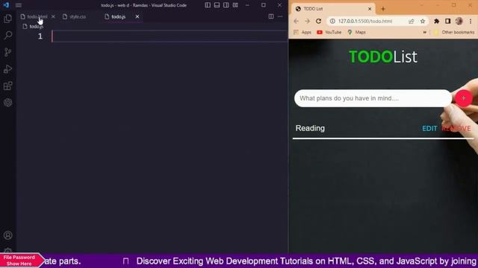
Task: Go back in Chrome browser
Action: (x=296, y=21)
